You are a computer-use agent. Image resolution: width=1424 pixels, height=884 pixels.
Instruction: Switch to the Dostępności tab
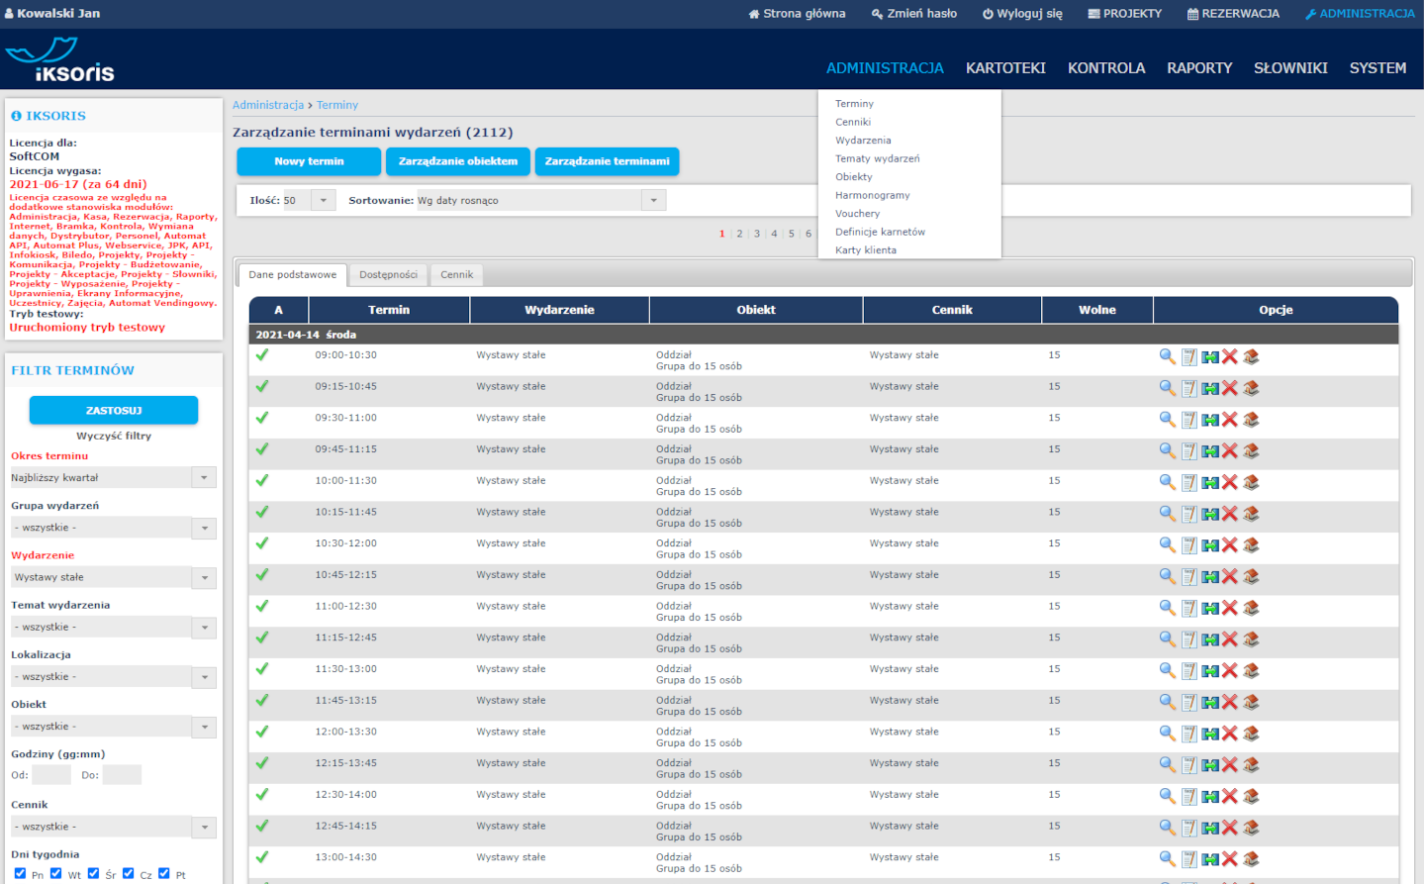click(388, 275)
